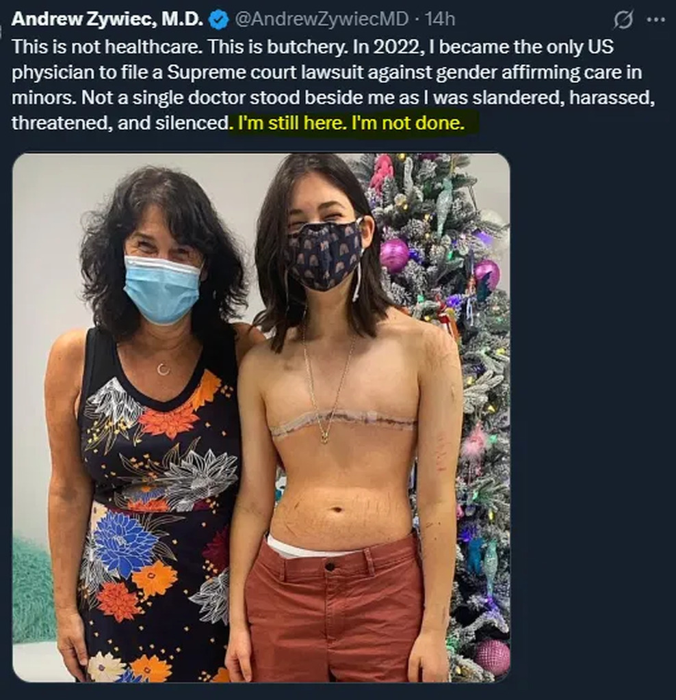Click the blue verified checkmark badge
Viewport: 676px width, 700px height.
(x=218, y=20)
